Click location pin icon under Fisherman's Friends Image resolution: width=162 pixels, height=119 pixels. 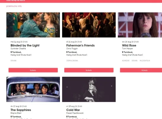click(x=67, y=52)
